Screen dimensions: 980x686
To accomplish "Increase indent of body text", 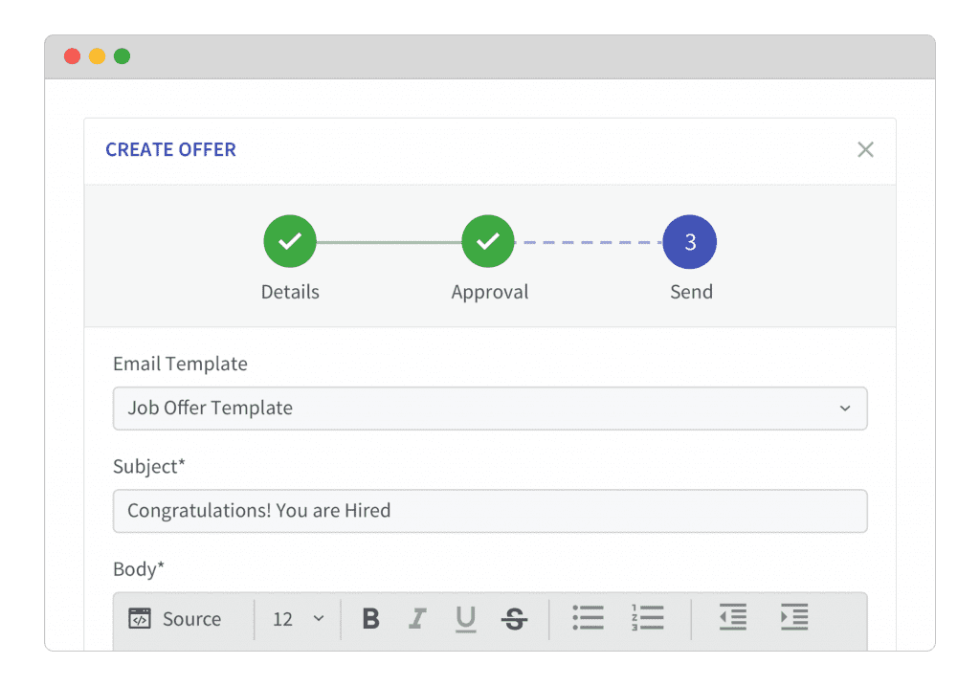I will coord(794,618).
